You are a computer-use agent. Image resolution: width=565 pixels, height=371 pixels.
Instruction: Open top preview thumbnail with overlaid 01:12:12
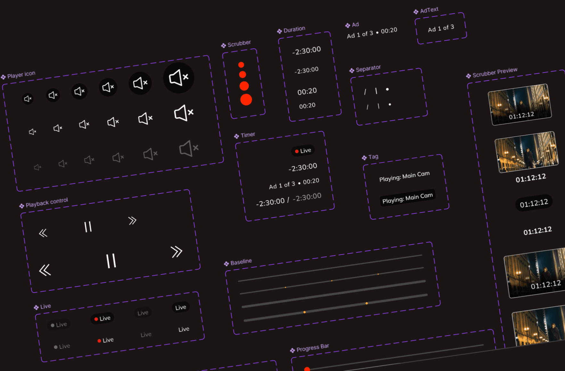(520, 105)
